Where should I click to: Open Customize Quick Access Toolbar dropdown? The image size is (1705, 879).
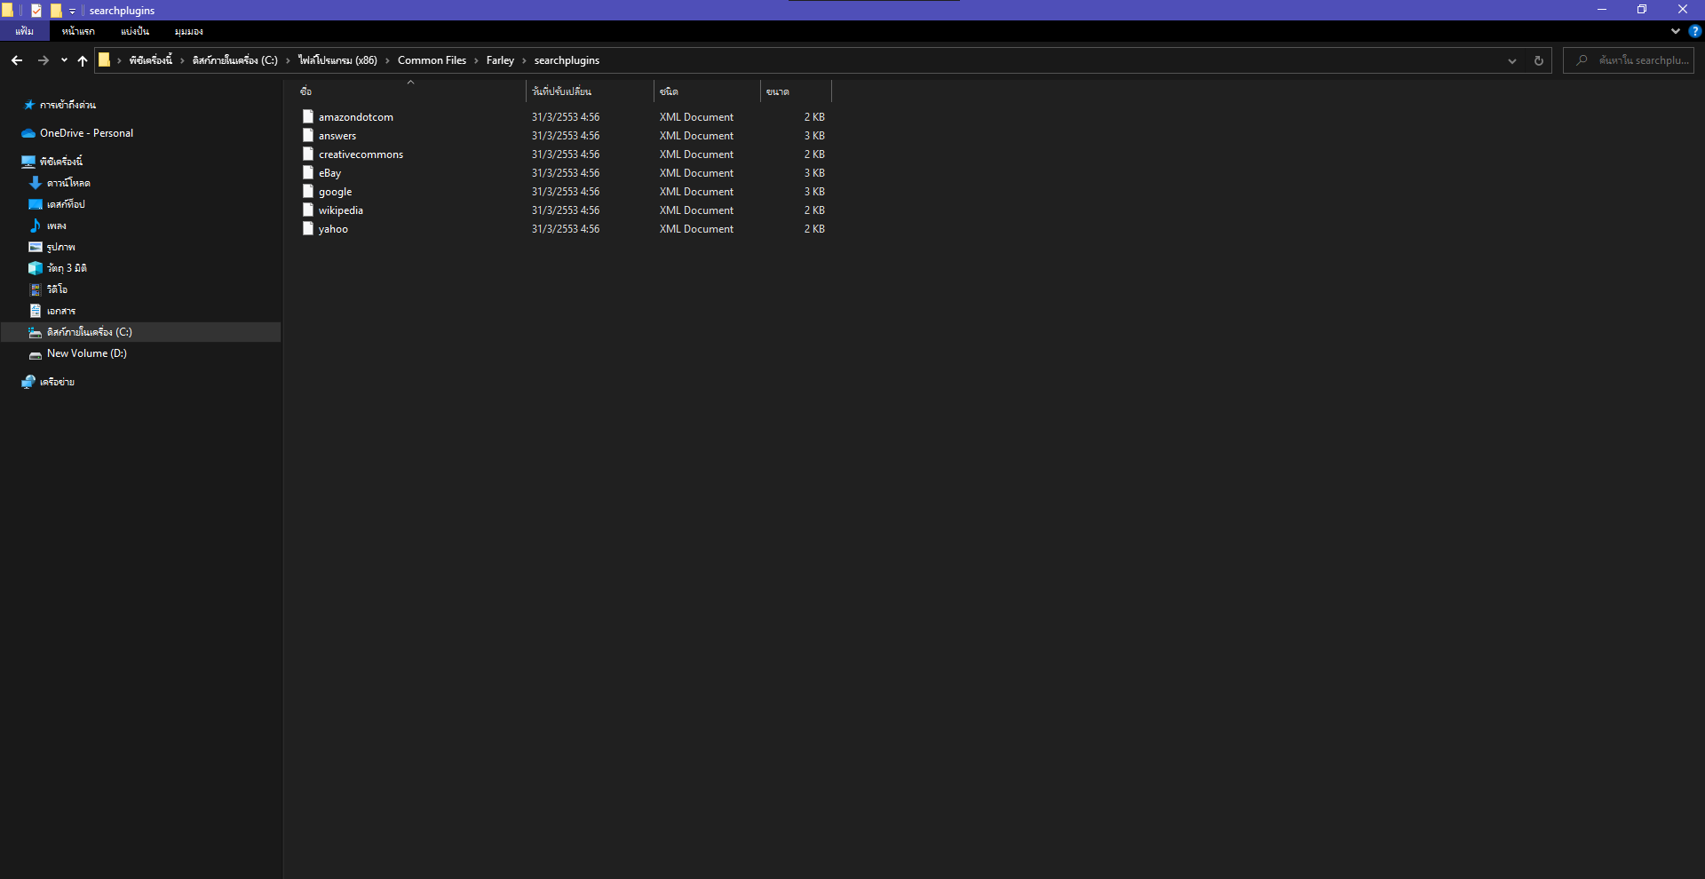pyautogui.click(x=73, y=11)
